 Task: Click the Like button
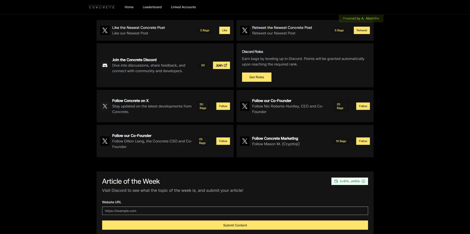click(225, 30)
